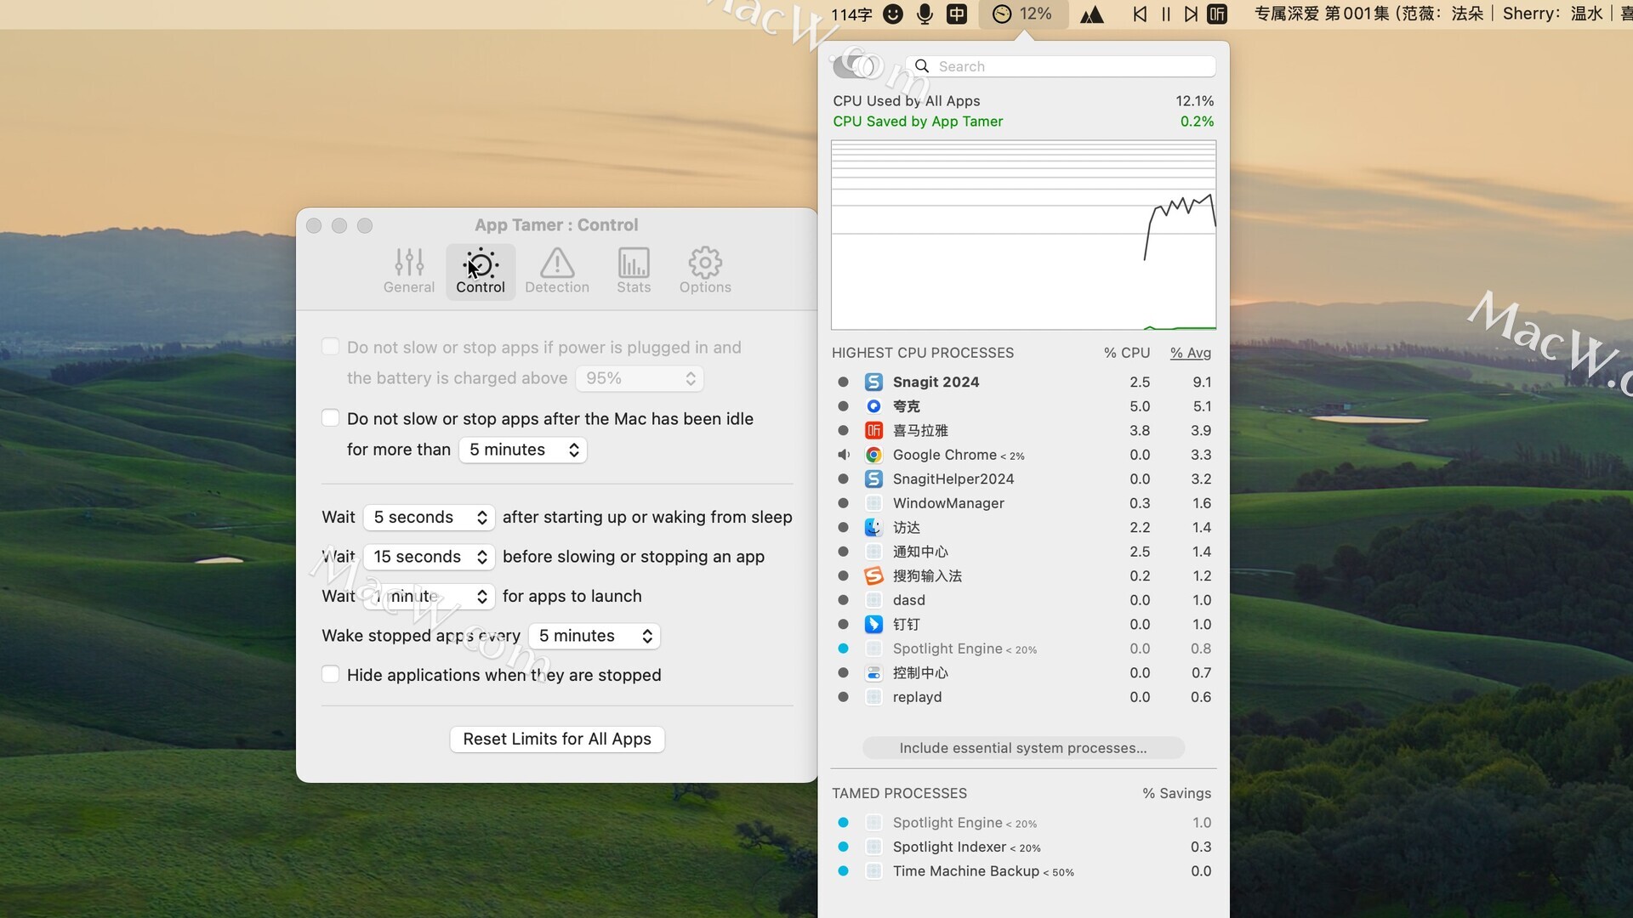Select Time Machine Backup tamed process

[1023, 871]
